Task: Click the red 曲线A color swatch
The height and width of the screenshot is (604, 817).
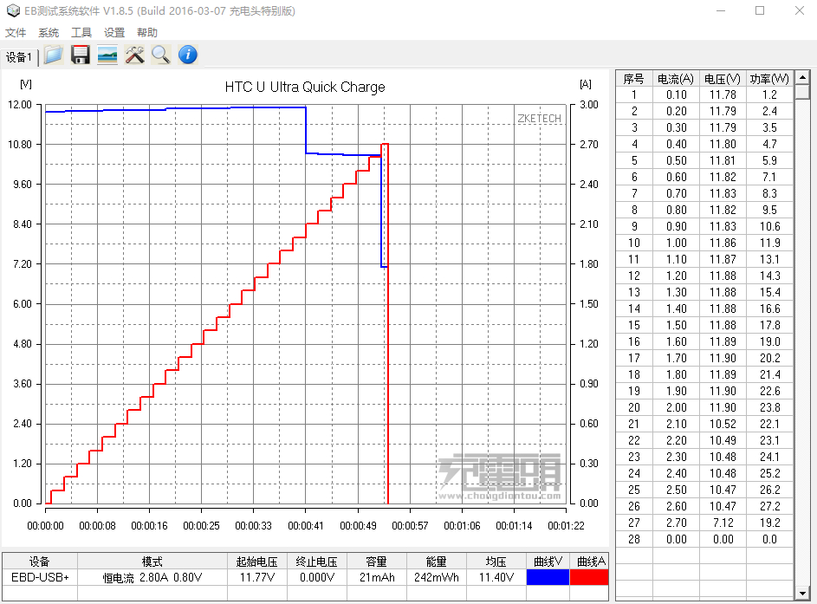Action: point(589,577)
